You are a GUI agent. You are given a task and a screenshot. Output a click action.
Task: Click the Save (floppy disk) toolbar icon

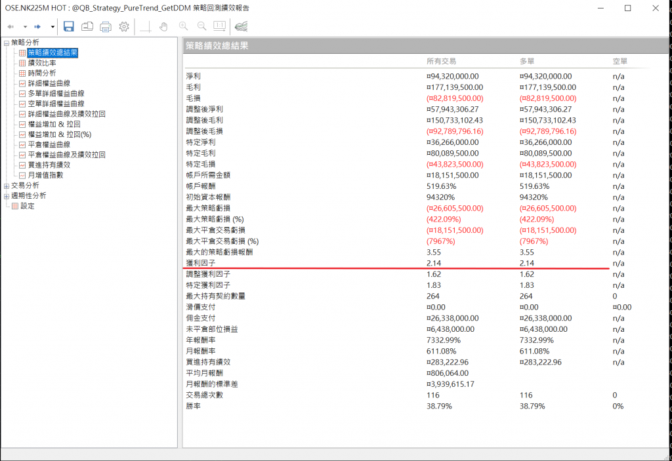tap(68, 27)
